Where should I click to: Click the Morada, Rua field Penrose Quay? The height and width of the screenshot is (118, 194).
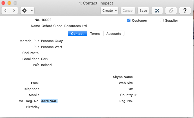coord(110,41)
